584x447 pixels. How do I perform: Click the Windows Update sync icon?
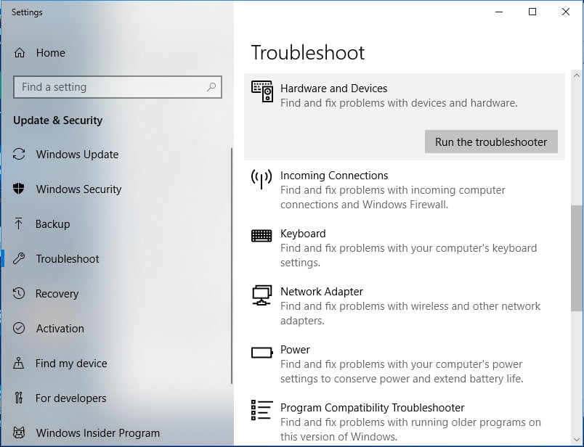point(20,155)
